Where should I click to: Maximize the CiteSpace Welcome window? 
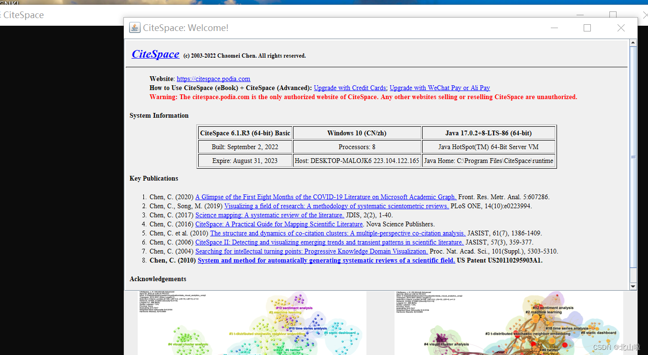587,28
